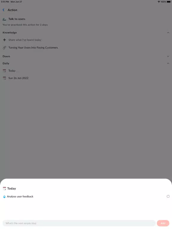Tap the calendar icon next to Today in Daily
This screenshot has width=172, height=229.
tap(4, 71)
